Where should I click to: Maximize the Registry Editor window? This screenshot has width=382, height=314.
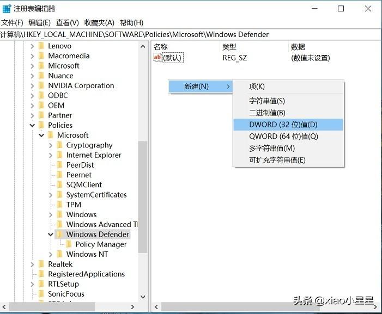tap(341, 9)
